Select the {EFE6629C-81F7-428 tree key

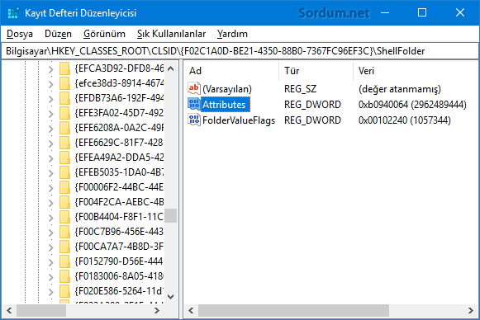119,143
